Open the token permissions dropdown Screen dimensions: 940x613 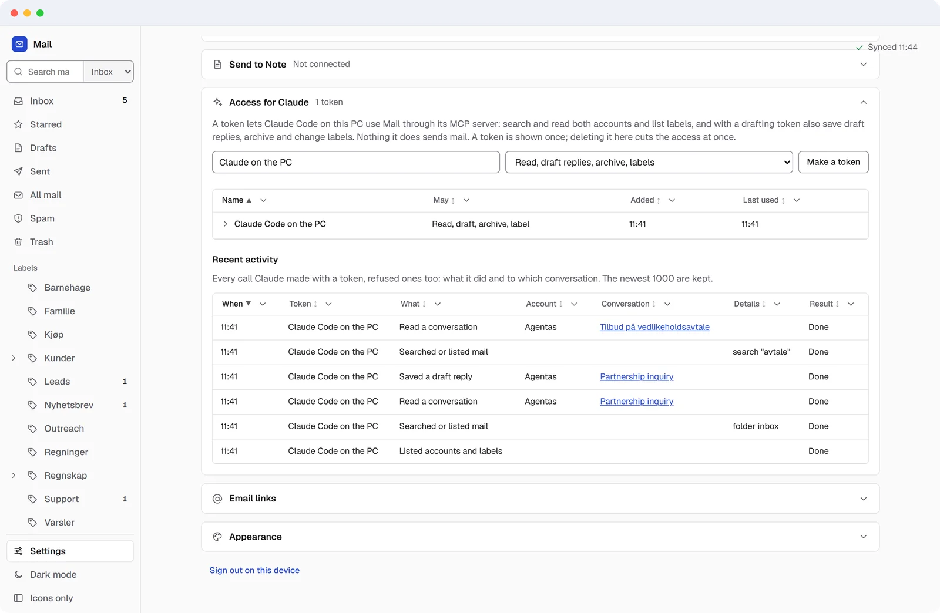tap(649, 163)
